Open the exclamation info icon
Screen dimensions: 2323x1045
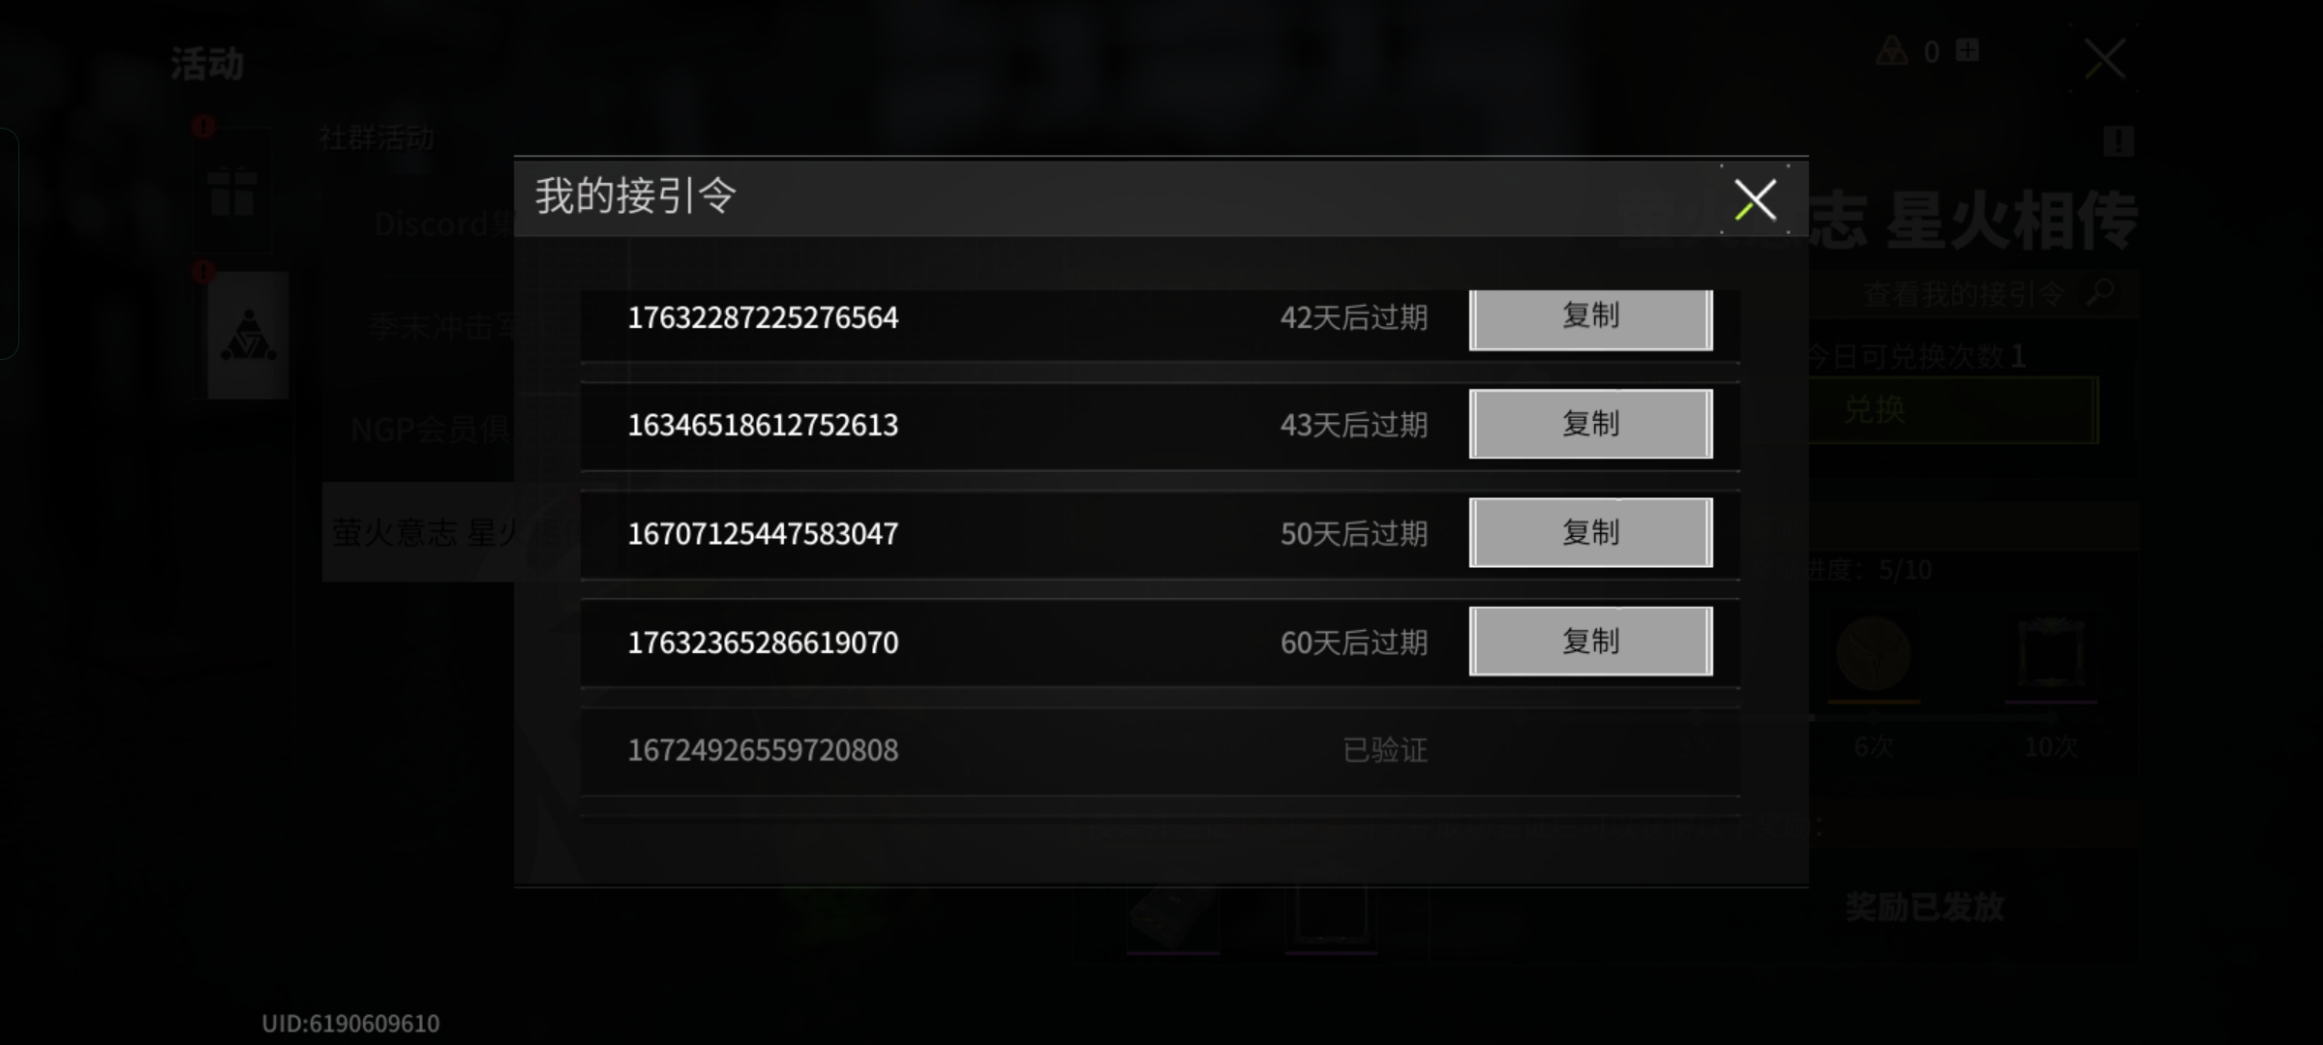2118,141
